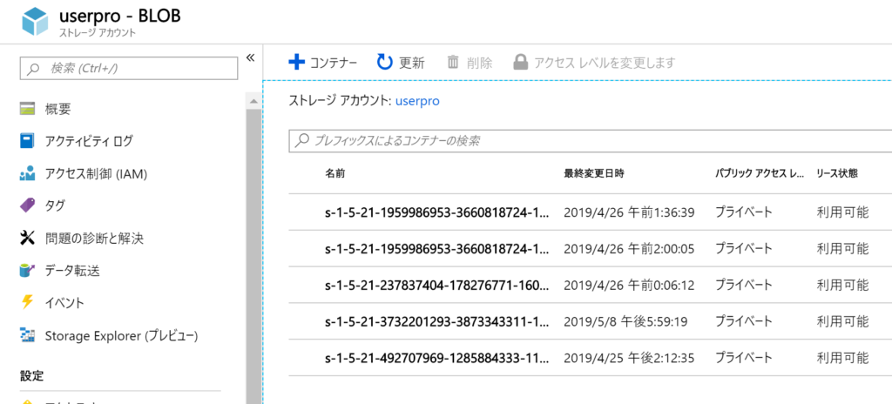Open Storage Explorer (プレビュー)
Image resolution: width=892 pixels, height=404 pixels.
(122, 336)
